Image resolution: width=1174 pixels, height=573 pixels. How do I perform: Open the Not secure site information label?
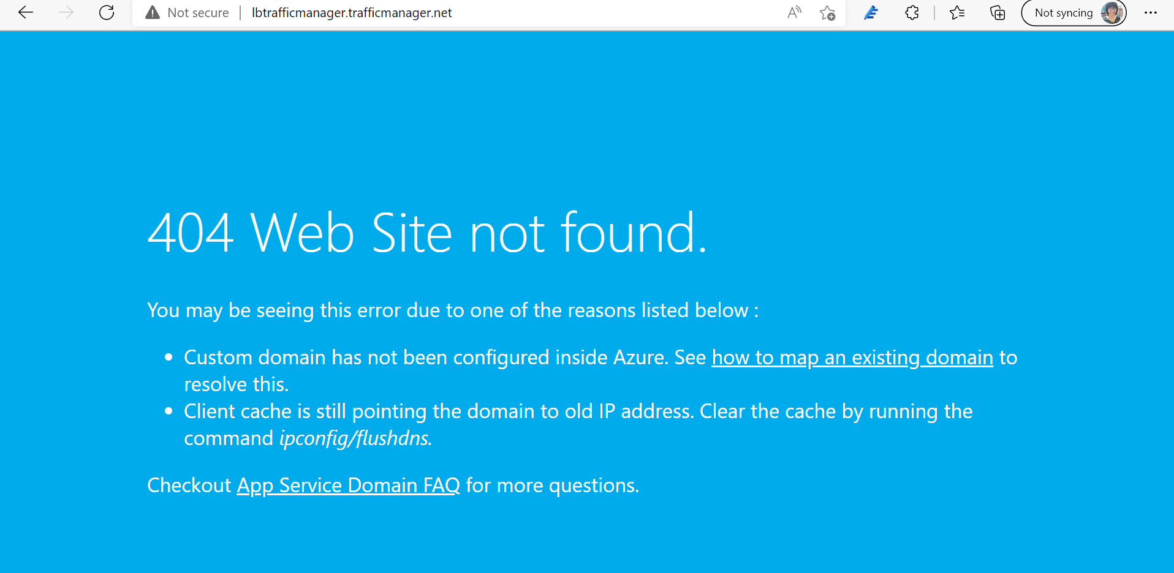coord(198,13)
